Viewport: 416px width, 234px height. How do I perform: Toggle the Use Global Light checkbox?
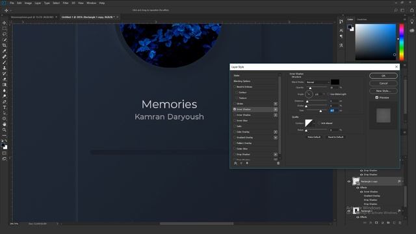click(328, 94)
